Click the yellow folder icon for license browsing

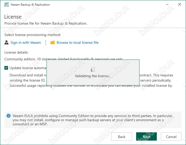point(52,42)
